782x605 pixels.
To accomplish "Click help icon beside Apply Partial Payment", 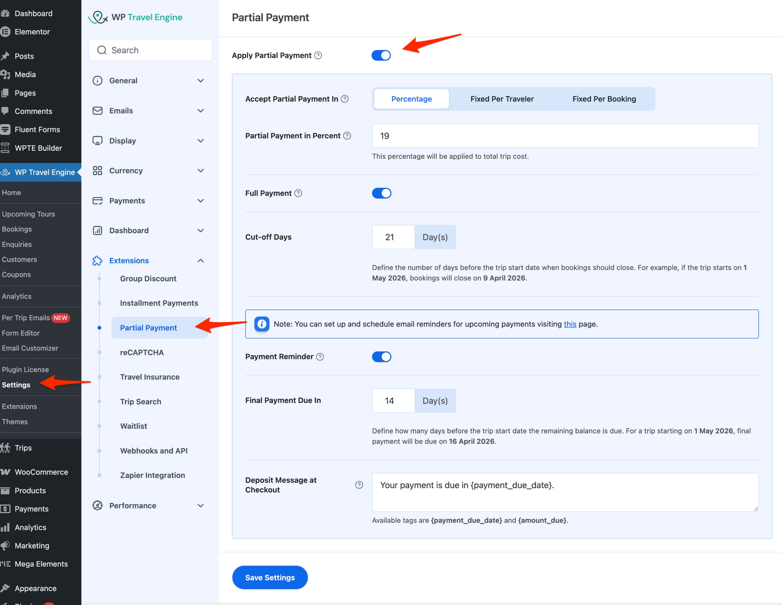I will tap(318, 56).
